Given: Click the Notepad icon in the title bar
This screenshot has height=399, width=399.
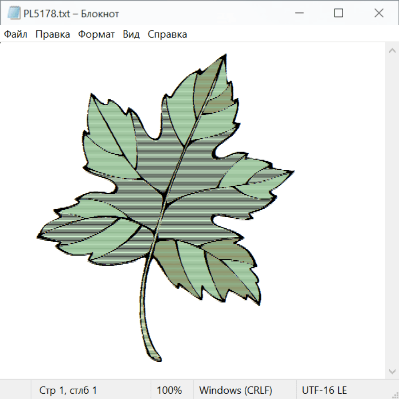Looking at the screenshot, I should point(14,13).
